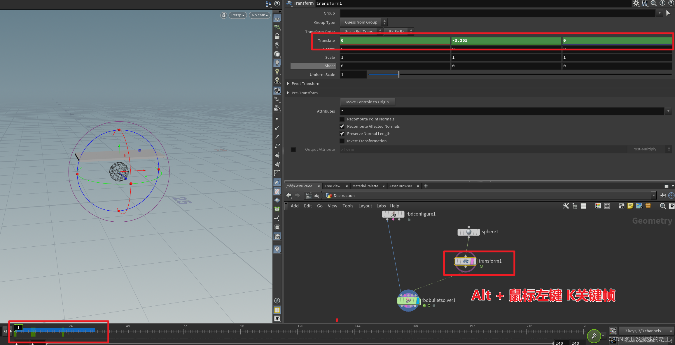Viewport: 675px width, 345px height.
Task: Switch to the Tree View tab
Action: [332, 186]
